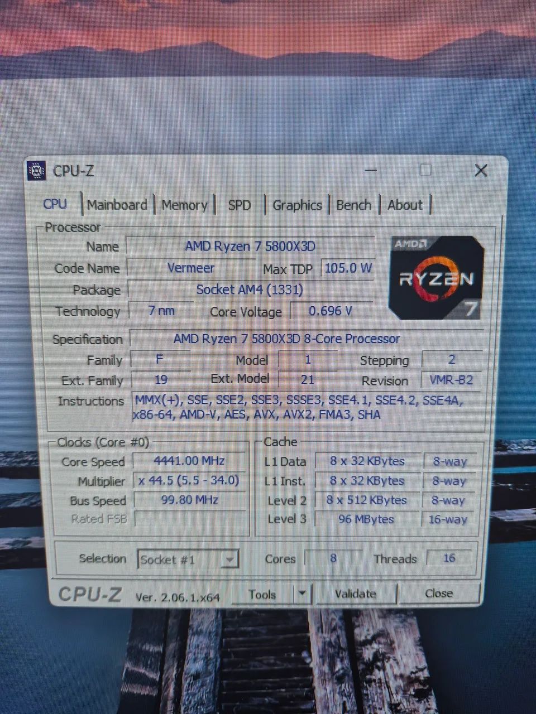
Task: Click the Threads value 16
Action: point(449,558)
